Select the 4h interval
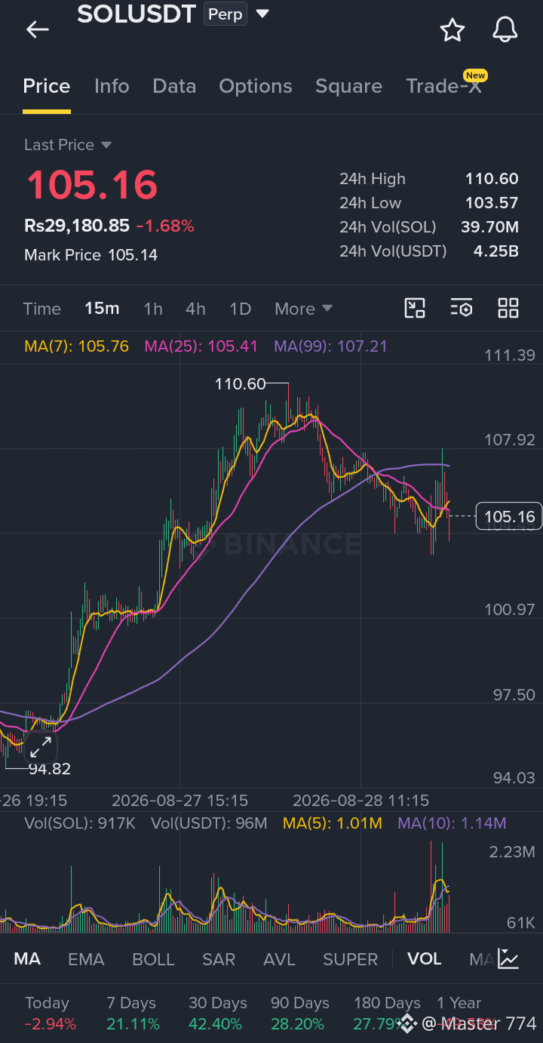Image resolution: width=543 pixels, height=1043 pixels. click(x=195, y=309)
